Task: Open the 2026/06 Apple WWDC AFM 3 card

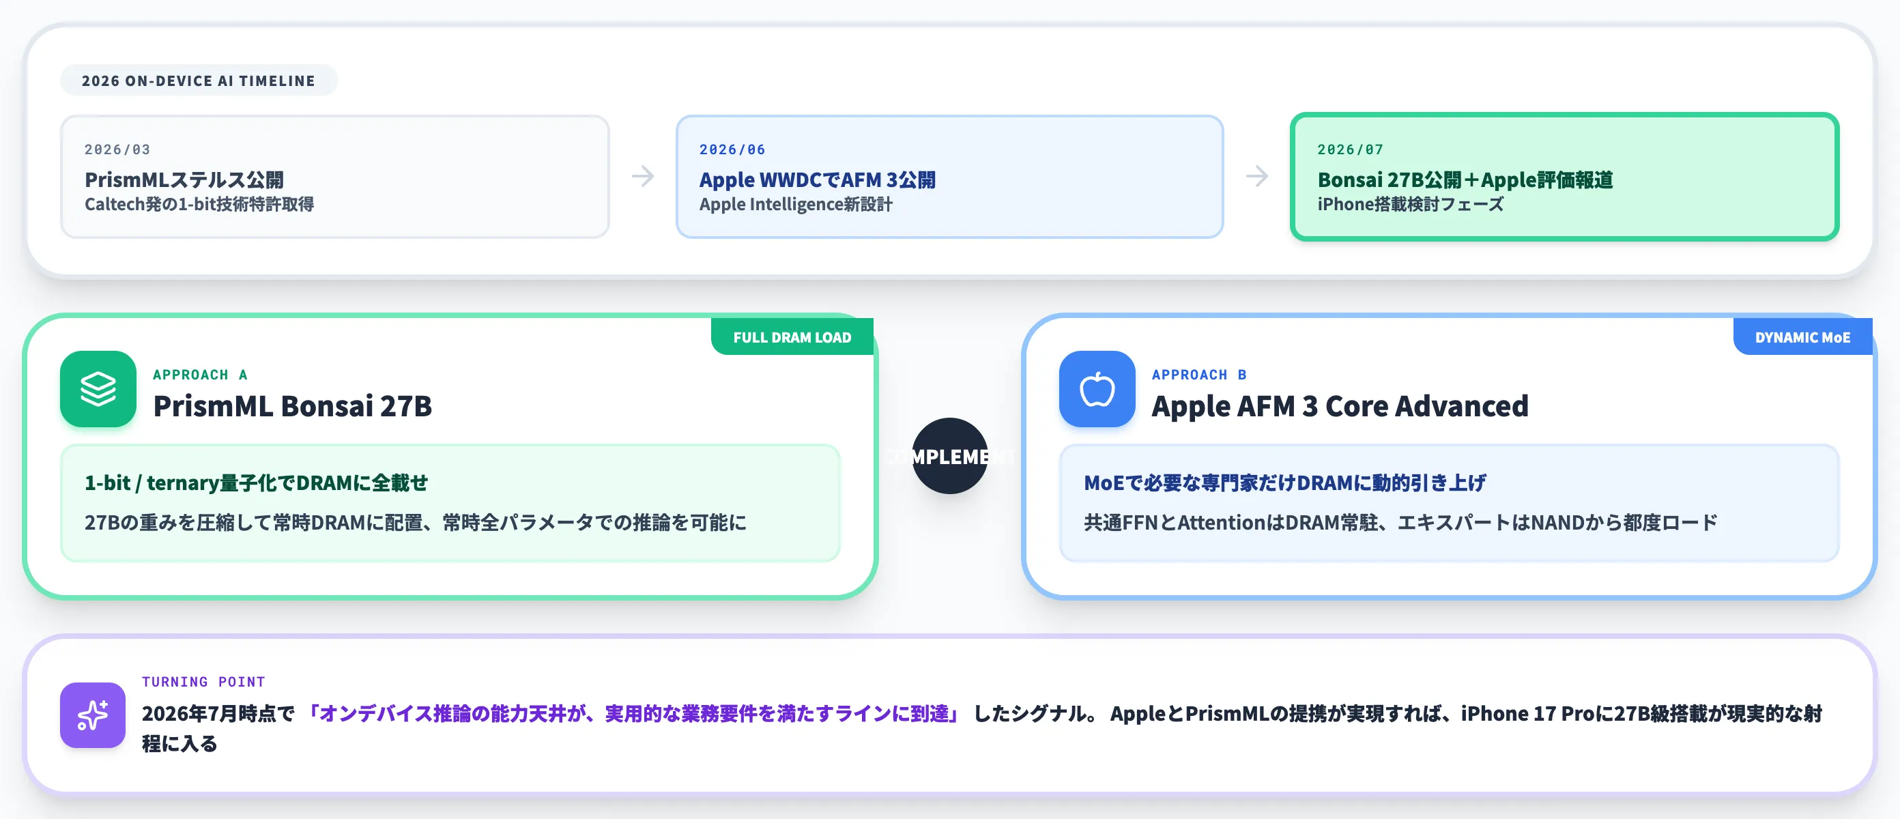Action: coord(949,176)
